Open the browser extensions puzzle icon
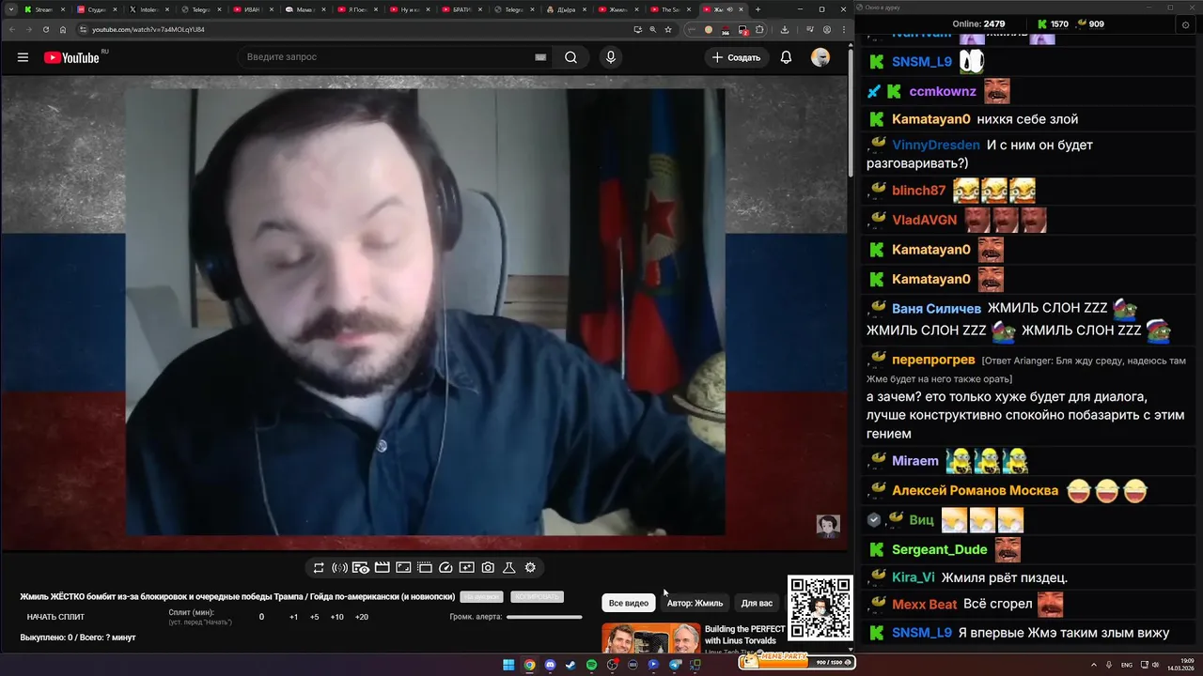The width and height of the screenshot is (1203, 676). click(759, 29)
